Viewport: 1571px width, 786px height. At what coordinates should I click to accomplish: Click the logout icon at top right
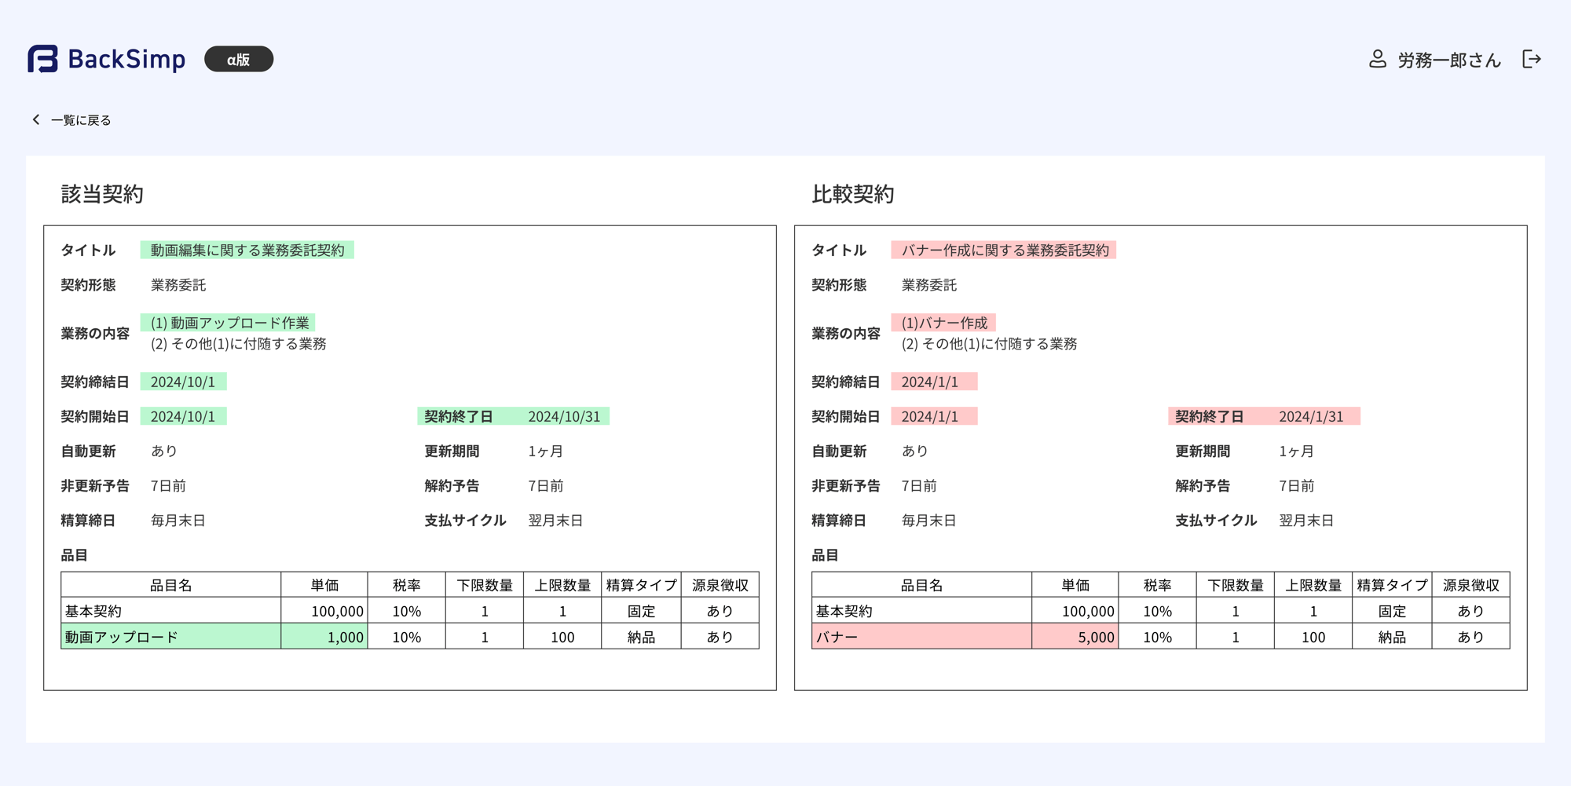click(x=1530, y=59)
